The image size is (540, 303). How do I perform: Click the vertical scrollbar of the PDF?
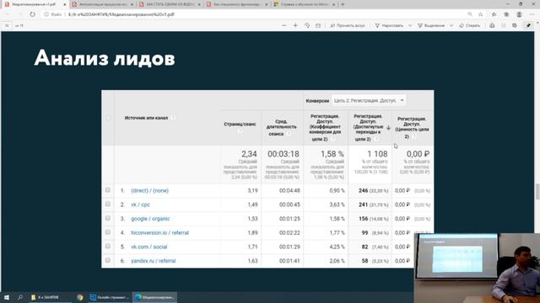click(x=537, y=191)
